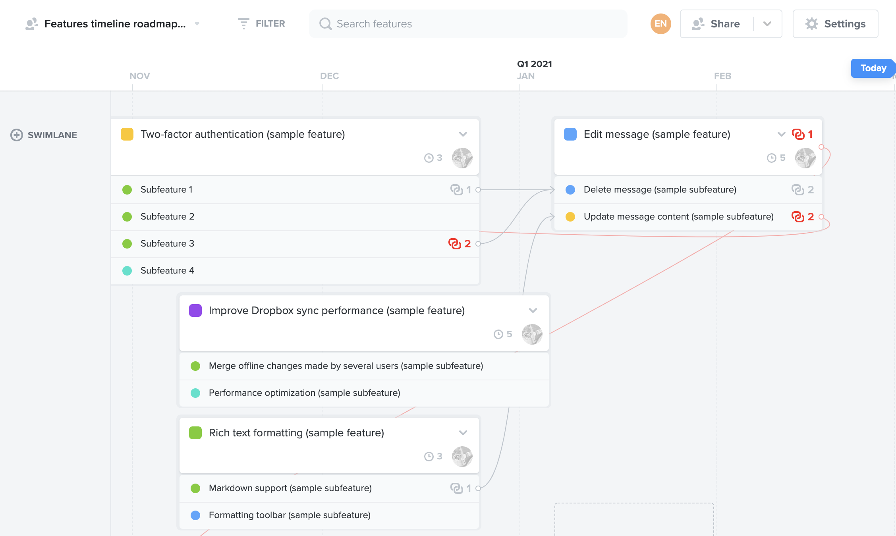Select Performance optimization subfeature
The height and width of the screenshot is (536, 896).
tap(364, 393)
